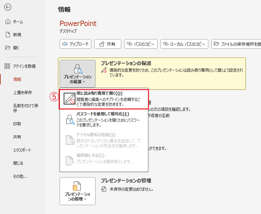Choose パスワードを使用して暗号化(E) option
Image resolution: width=261 pixels, height=214 pixels.
tap(104, 120)
